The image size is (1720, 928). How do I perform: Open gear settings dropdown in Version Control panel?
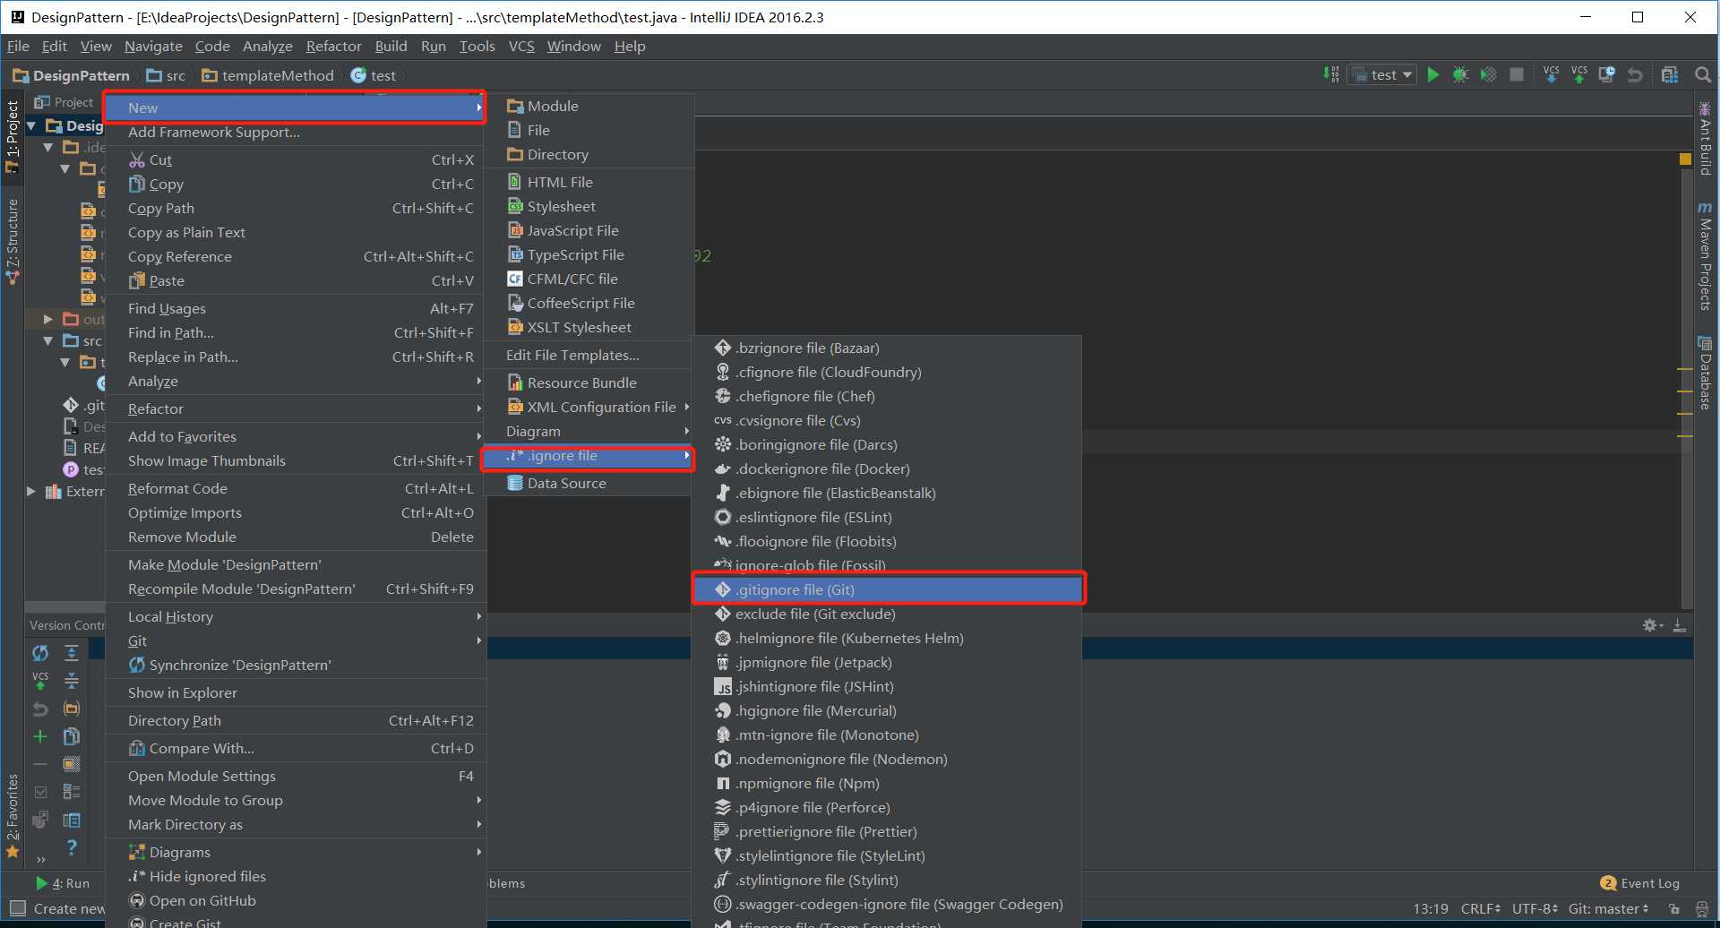tap(1652, 625)
